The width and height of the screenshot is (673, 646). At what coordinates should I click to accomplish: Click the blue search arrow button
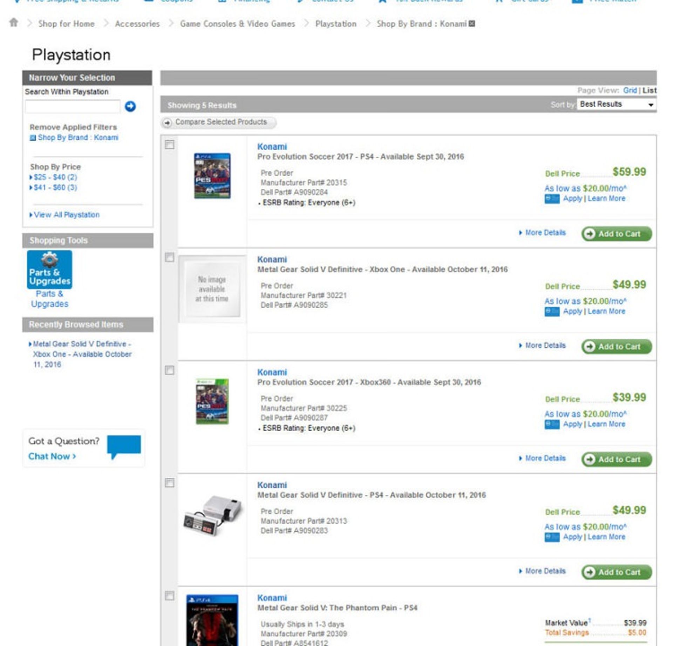pos(130,106)
